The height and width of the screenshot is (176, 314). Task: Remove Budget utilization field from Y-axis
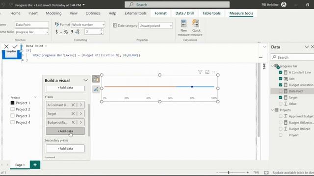pos(73,122)
